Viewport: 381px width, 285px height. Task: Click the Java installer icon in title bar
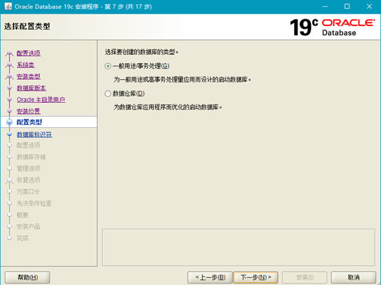click(8, 6)
